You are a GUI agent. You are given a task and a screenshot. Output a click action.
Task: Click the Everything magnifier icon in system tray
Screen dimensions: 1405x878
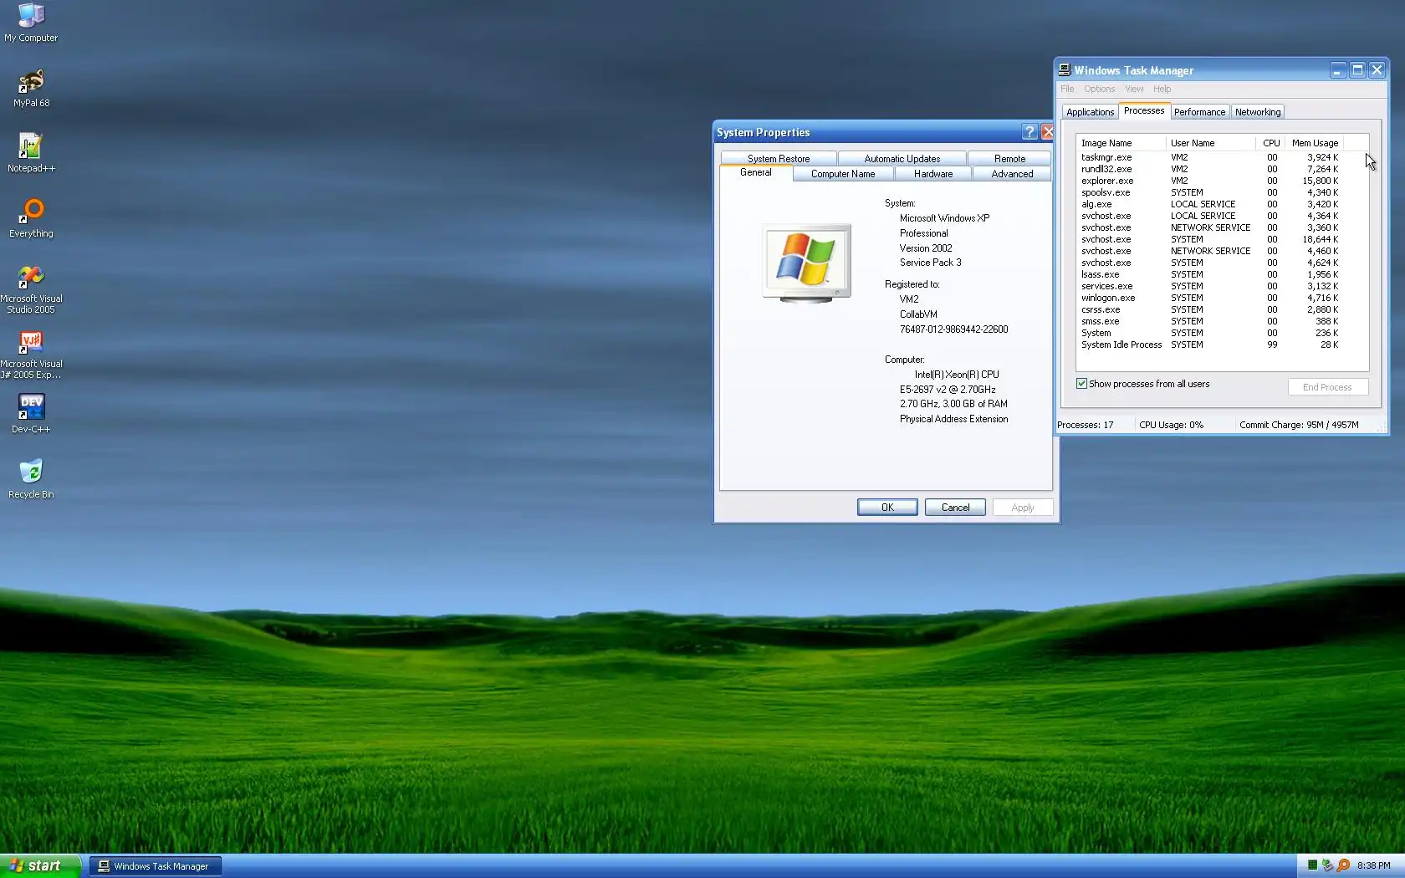pos(1343,865)
